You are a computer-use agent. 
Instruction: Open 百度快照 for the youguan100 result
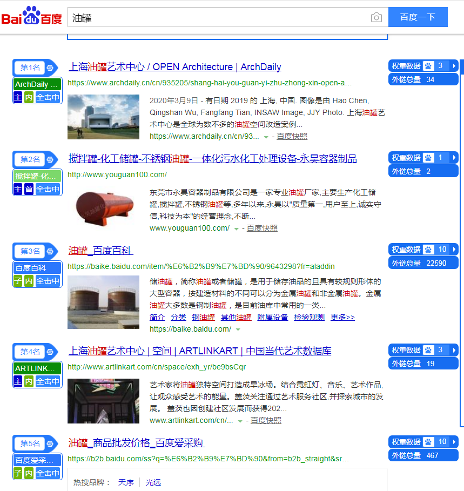coord(262,228)
